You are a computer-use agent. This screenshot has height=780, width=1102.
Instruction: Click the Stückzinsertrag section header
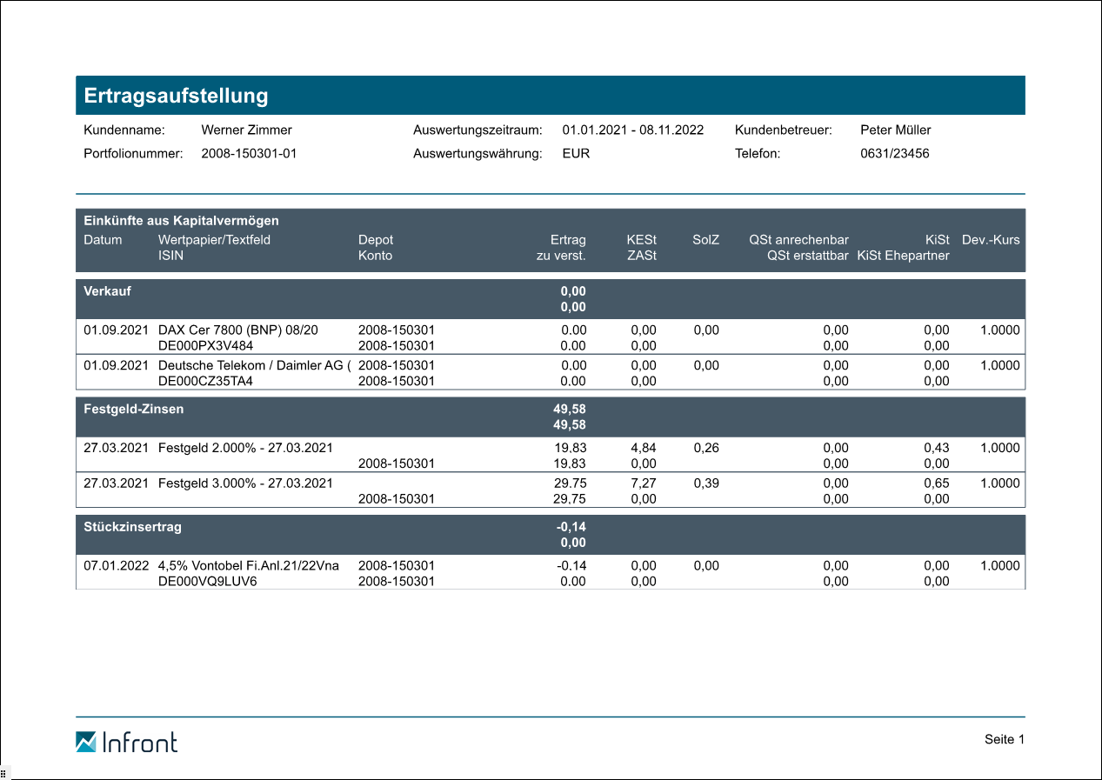point(132,527)
